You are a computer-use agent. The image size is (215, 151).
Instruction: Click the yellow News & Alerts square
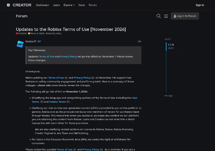(29, 33)
